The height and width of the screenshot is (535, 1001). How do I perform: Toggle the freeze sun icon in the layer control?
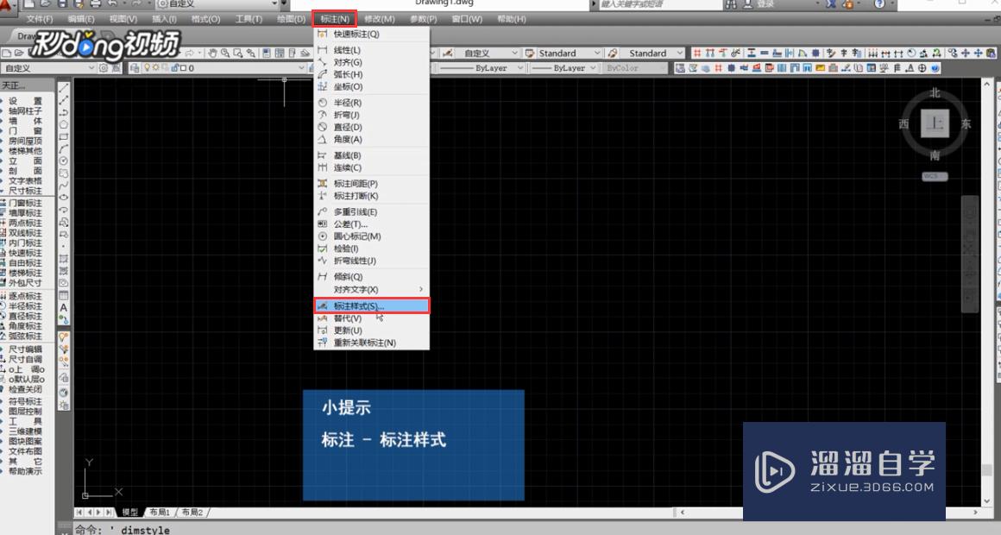[x=156, y=67]
